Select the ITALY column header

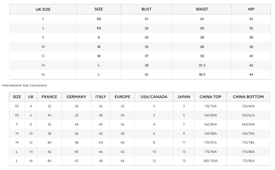tap(100, 97)
